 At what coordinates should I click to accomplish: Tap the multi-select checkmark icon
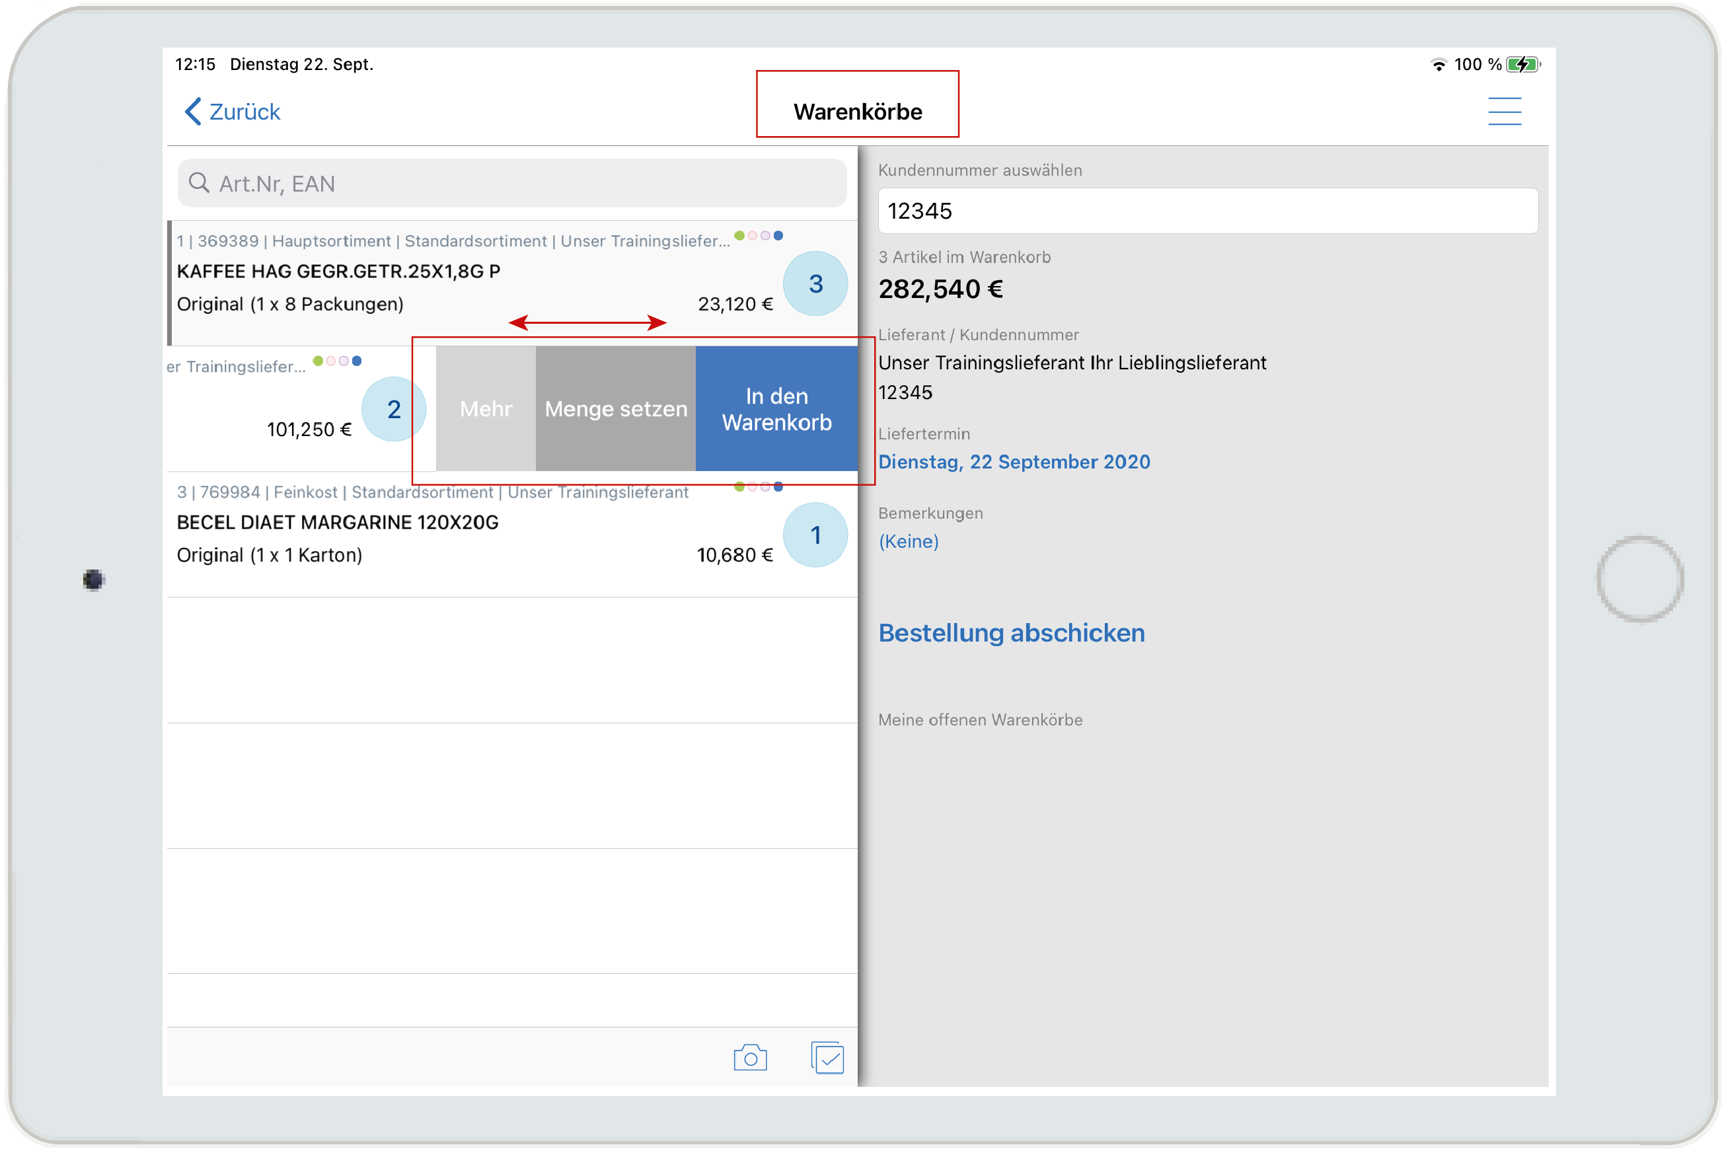[827, 1057]
